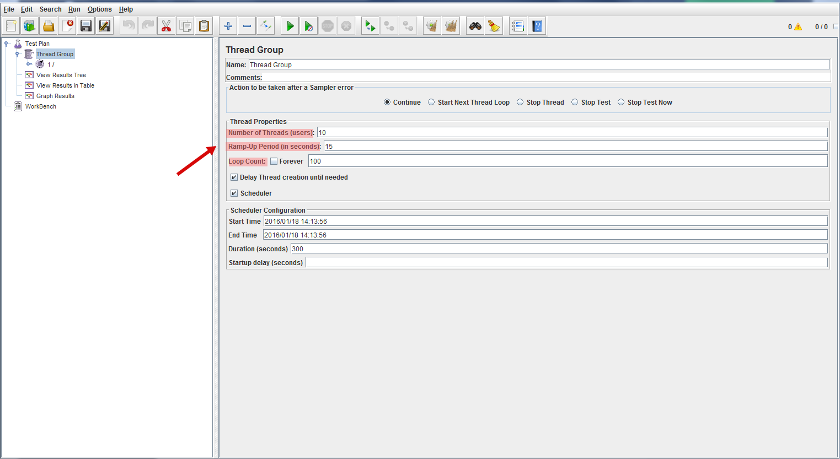This screenshot has width=840, height=459.
Task: Click Remote Shutdown All icon
Action: click(x=408, y=26)
